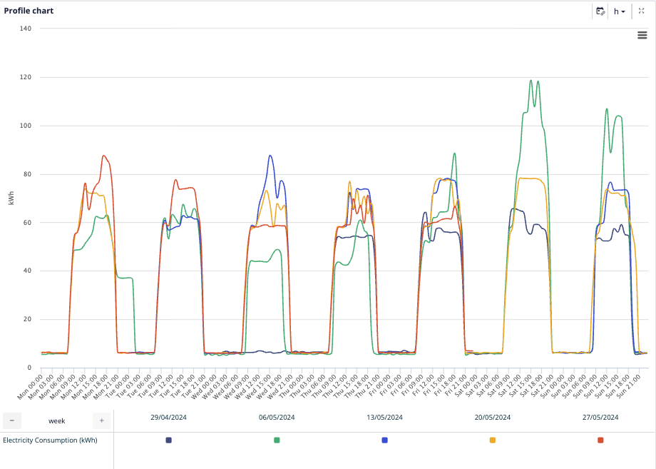Select the 20/05/2024 week header

493,417
